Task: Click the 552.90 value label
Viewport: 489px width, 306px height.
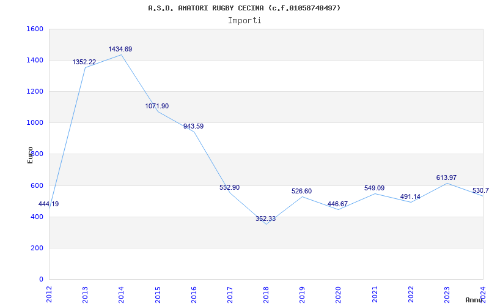Action: point(229,187)
